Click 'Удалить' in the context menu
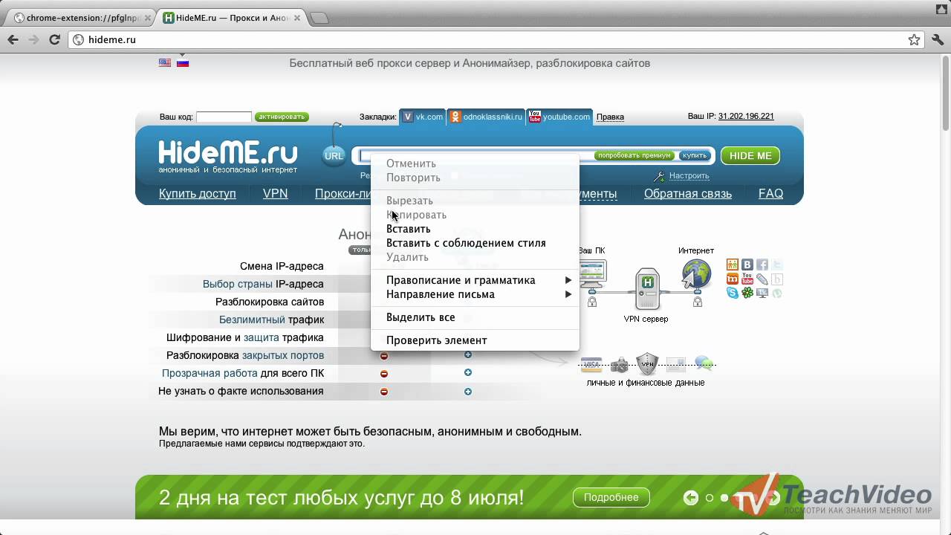 pos(475,257)
